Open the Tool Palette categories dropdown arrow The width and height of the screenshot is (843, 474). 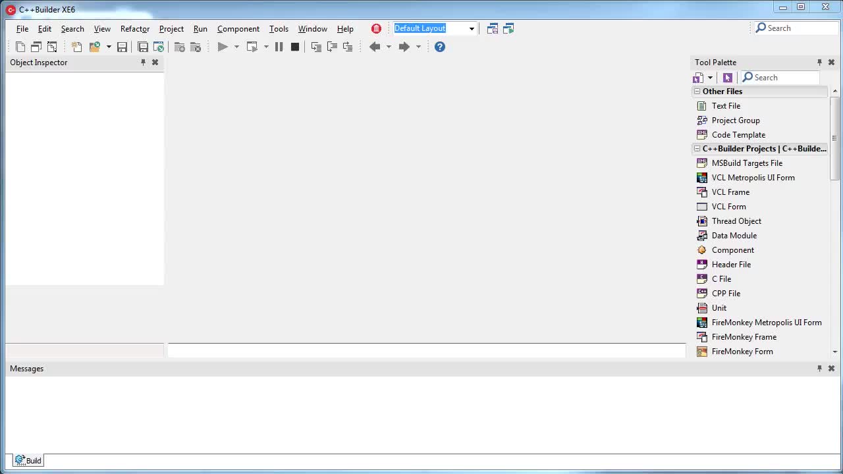(710, 78)
